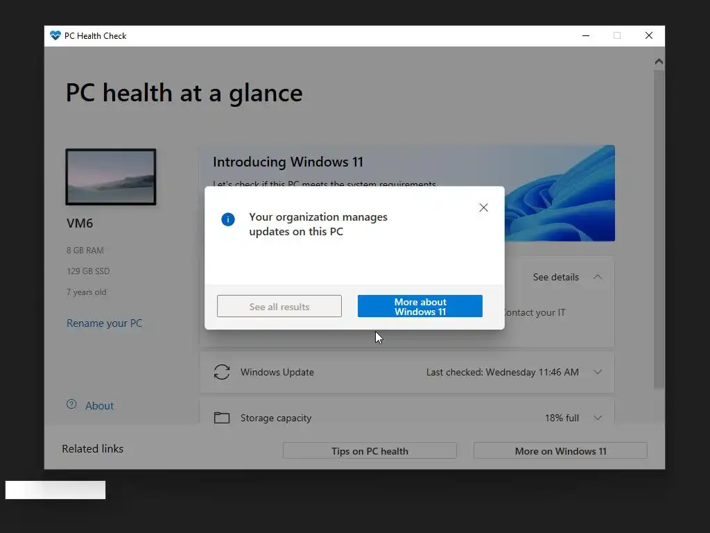Click the Windows Update sync icon
Viewport: 710px width, 533px height.
click(x=222, y=372)
